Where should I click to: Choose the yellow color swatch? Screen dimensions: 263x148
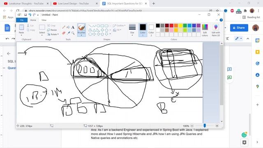coord(180,25)
